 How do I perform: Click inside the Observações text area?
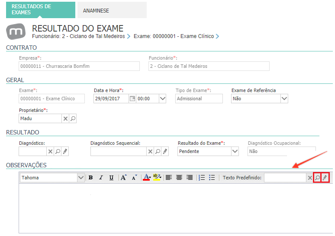(x=176, y=208)
